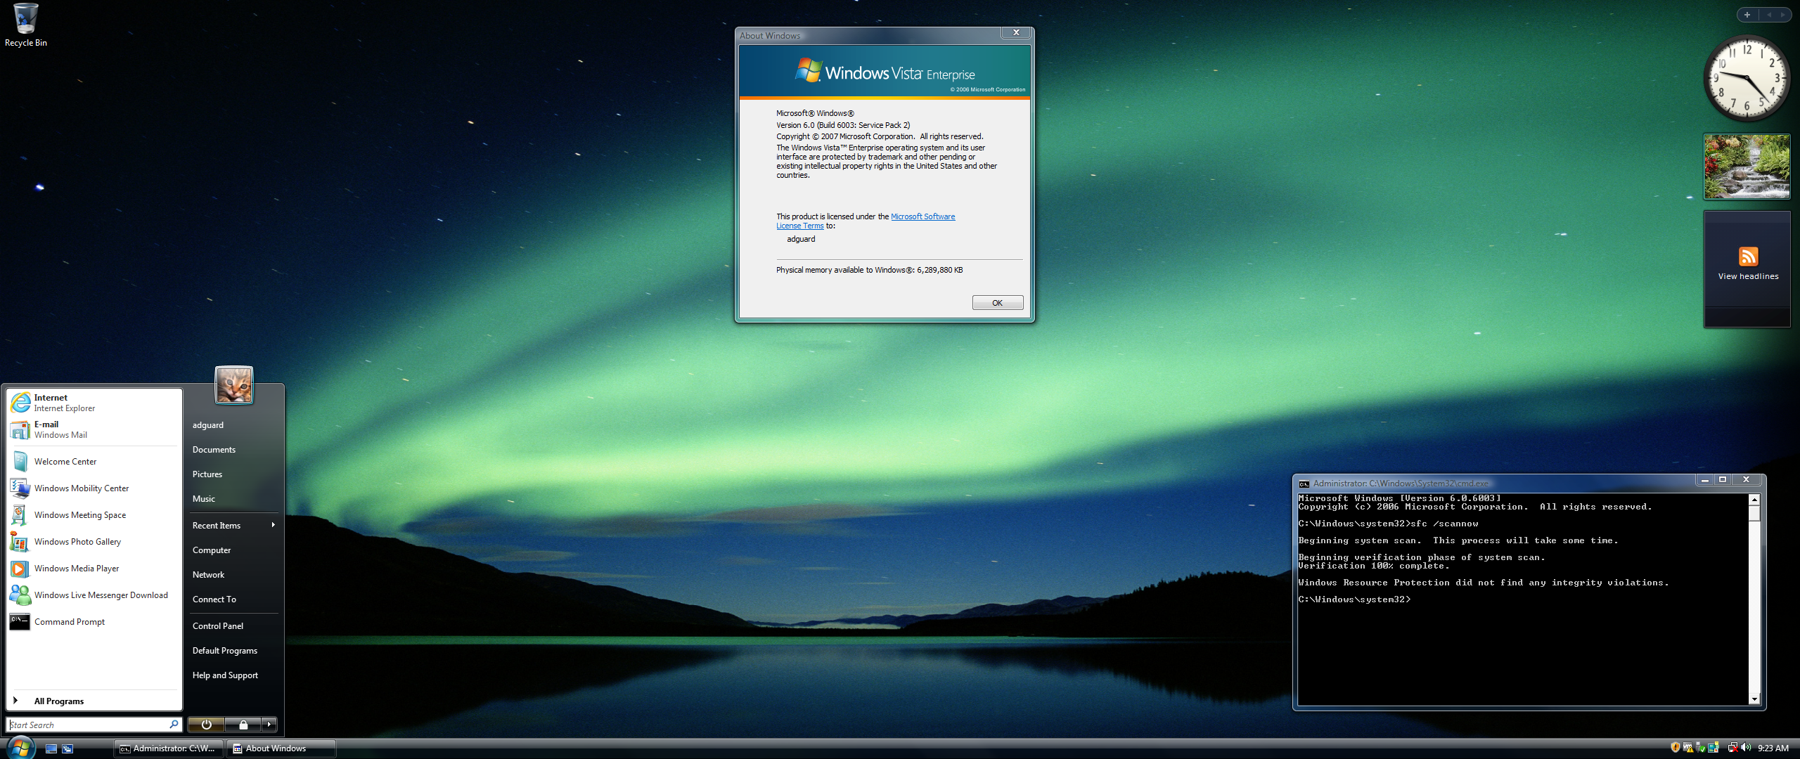Click OK in About Windows dialog
The width and height of the screenshot is (1800, 759).
pos(997,303)
